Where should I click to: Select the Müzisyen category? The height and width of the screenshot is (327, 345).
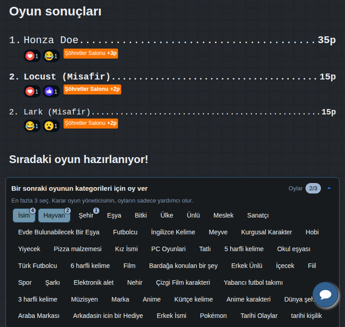tap(84, 299)
